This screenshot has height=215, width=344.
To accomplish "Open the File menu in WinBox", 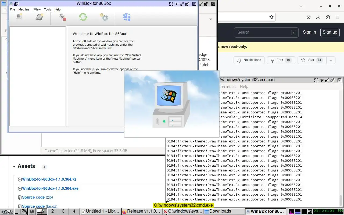I will point(13,9).
